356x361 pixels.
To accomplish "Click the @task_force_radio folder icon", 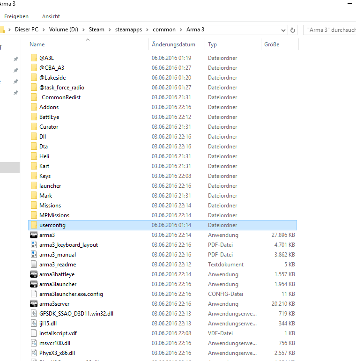I will (x=33, y=88).
